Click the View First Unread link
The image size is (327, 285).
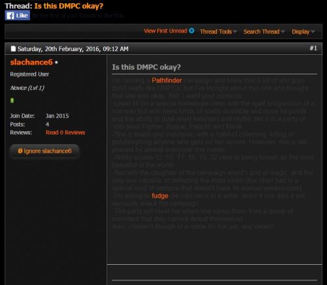[165, 31]
